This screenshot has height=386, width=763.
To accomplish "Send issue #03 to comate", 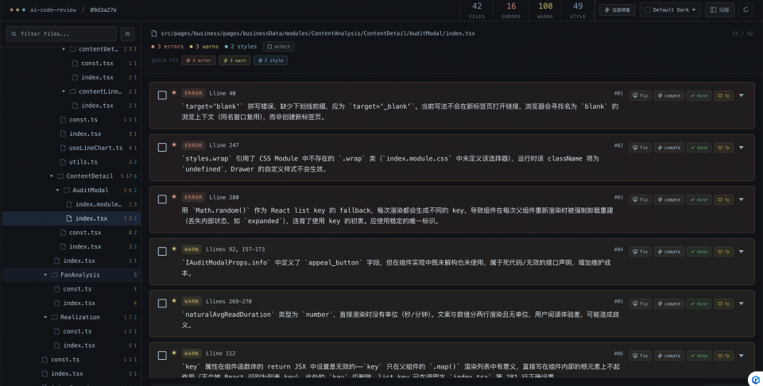I will pyautogui.click(x=668, y=200).
